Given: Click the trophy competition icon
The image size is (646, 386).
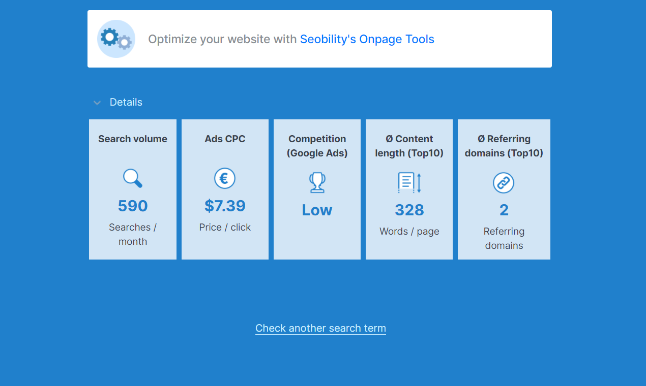Looking at the screenshot, I should (317, 183).
